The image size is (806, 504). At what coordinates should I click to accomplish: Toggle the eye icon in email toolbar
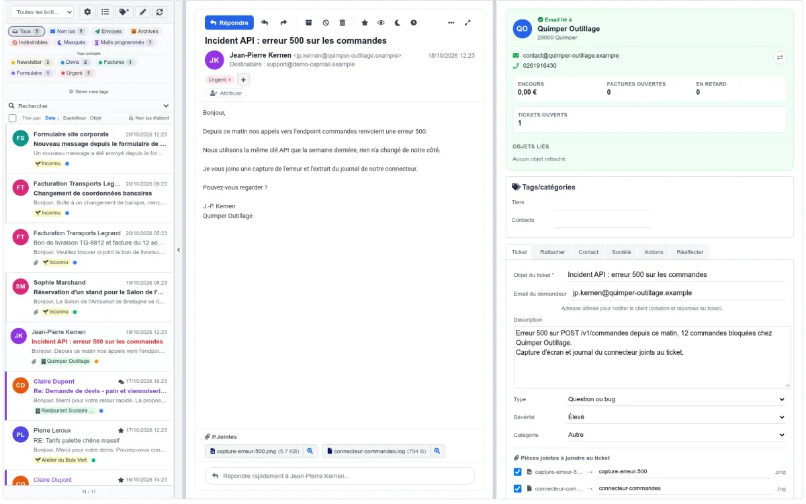(x=381, y=23)
